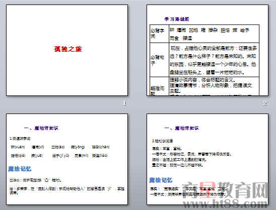Image resolution: width=276 pixels, height=210 pixels.
Task: Click the 一、魔法背知识 heading on slide 4
Action: coord(181,128)
